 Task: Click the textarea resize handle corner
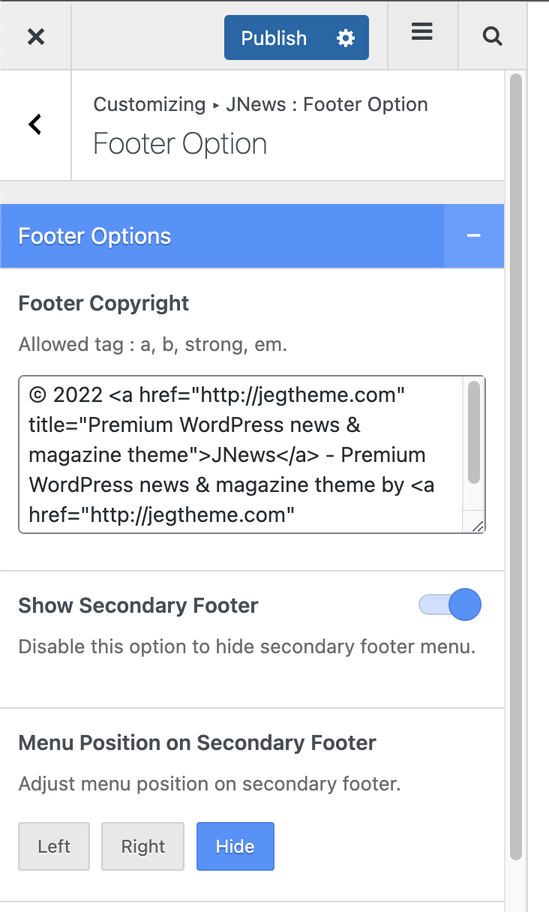click(477, 526)
